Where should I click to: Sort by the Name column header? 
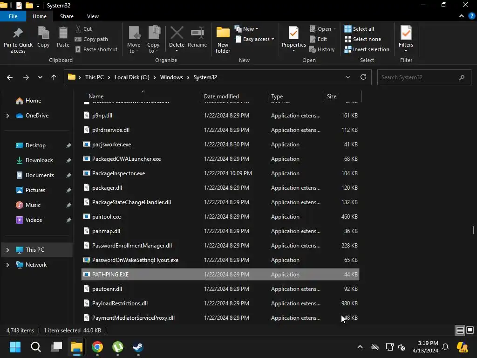coord(142,96)
